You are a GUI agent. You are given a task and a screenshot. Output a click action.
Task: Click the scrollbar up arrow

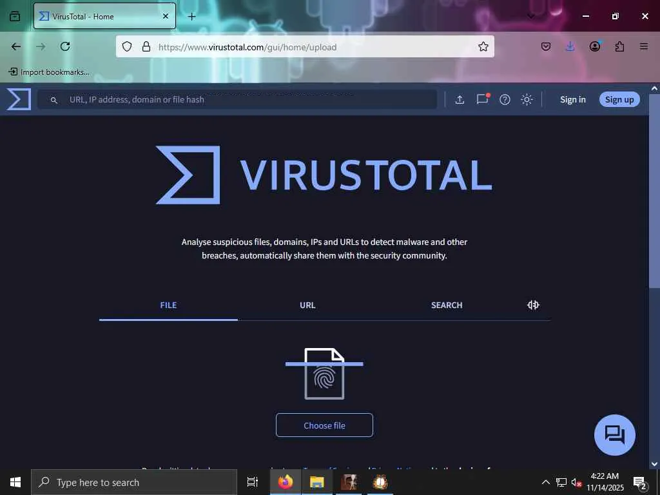tap(654, 89)
